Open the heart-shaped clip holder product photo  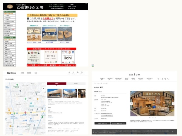(x=65, y=34)
